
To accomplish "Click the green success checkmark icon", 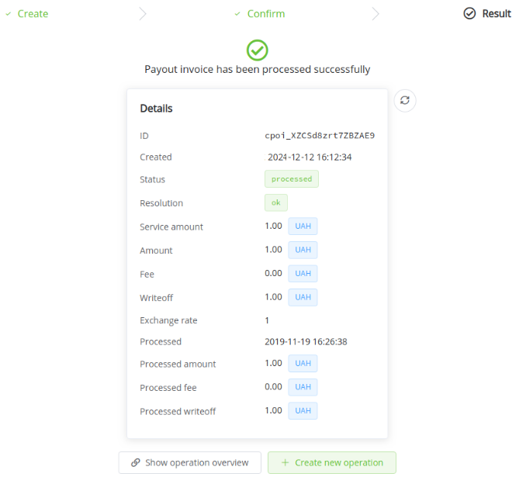I will point(258,50).
